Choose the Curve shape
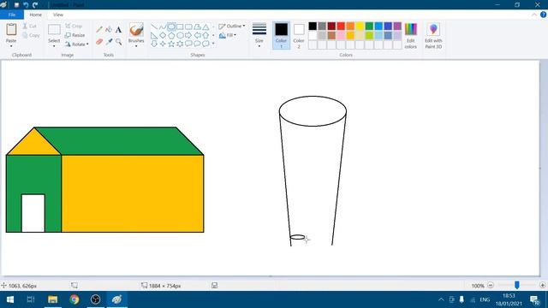Viewport: 548px width, 308px height. (163, 27)
